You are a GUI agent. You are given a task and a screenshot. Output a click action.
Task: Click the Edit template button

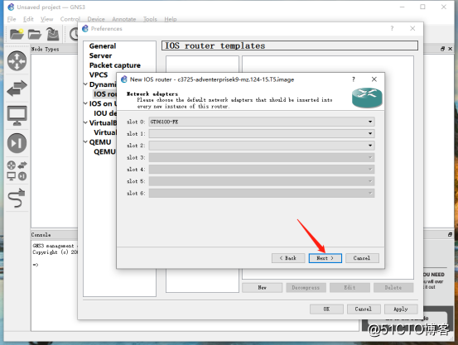(350, 288)
